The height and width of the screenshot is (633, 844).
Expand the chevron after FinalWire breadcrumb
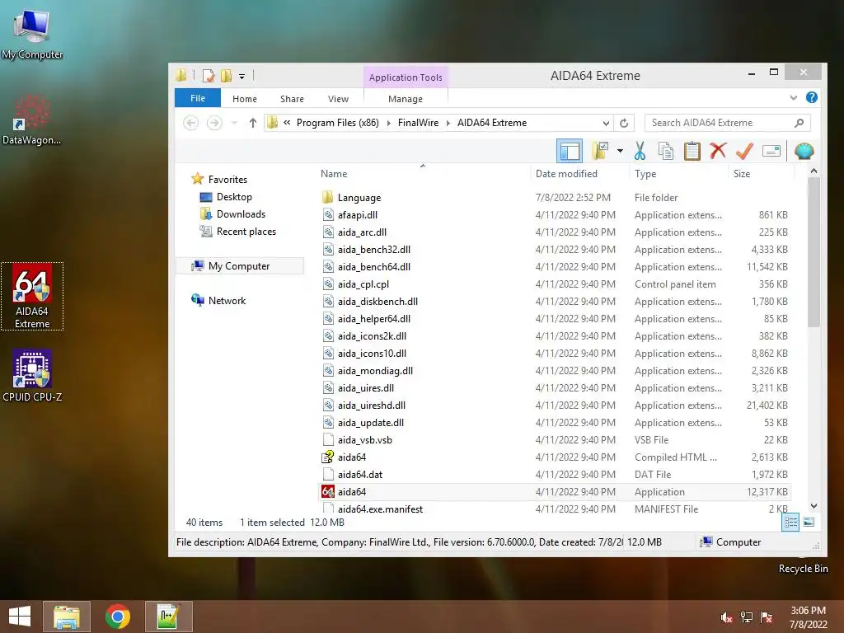click(448, 124)
